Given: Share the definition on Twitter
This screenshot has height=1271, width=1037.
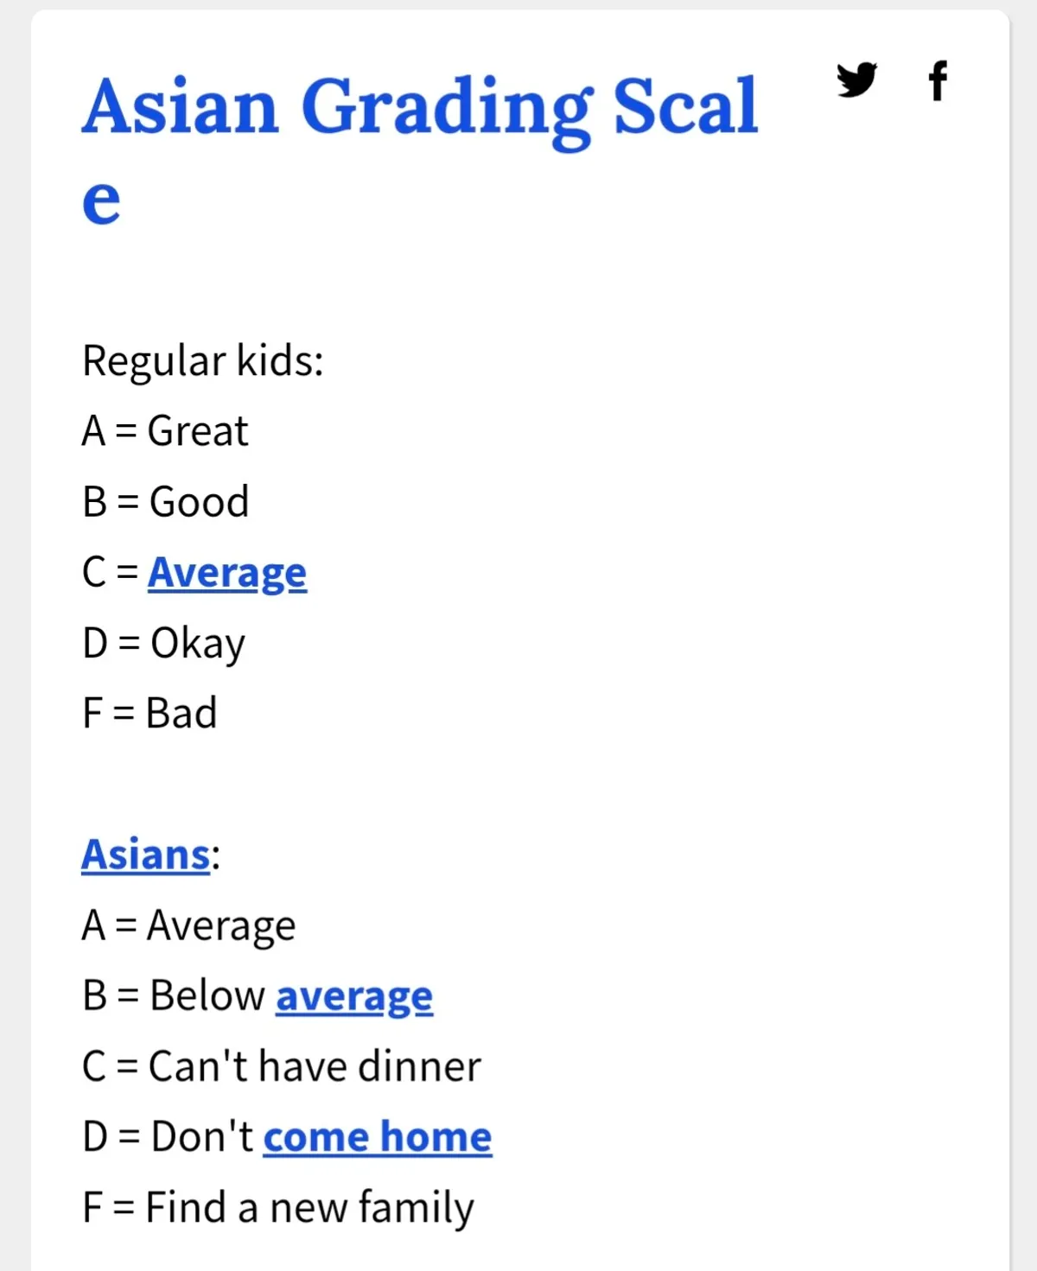Looking at the screenshot, I should tap(856, 80).
